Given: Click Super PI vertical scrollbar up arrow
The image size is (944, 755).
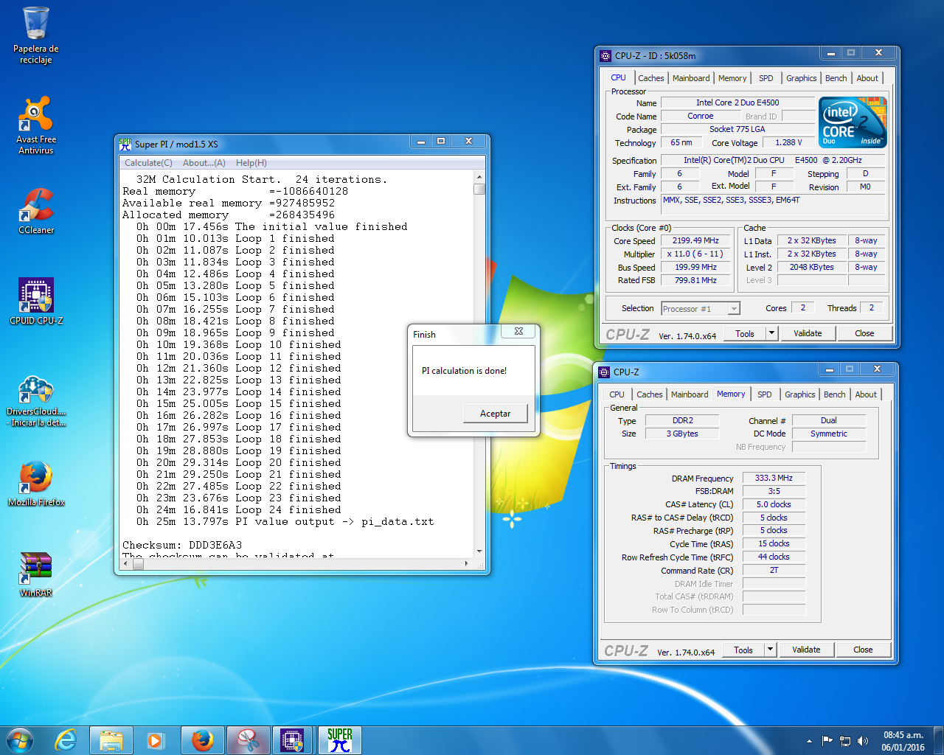Looking at the screenshot, I should (x=479, y=177).
